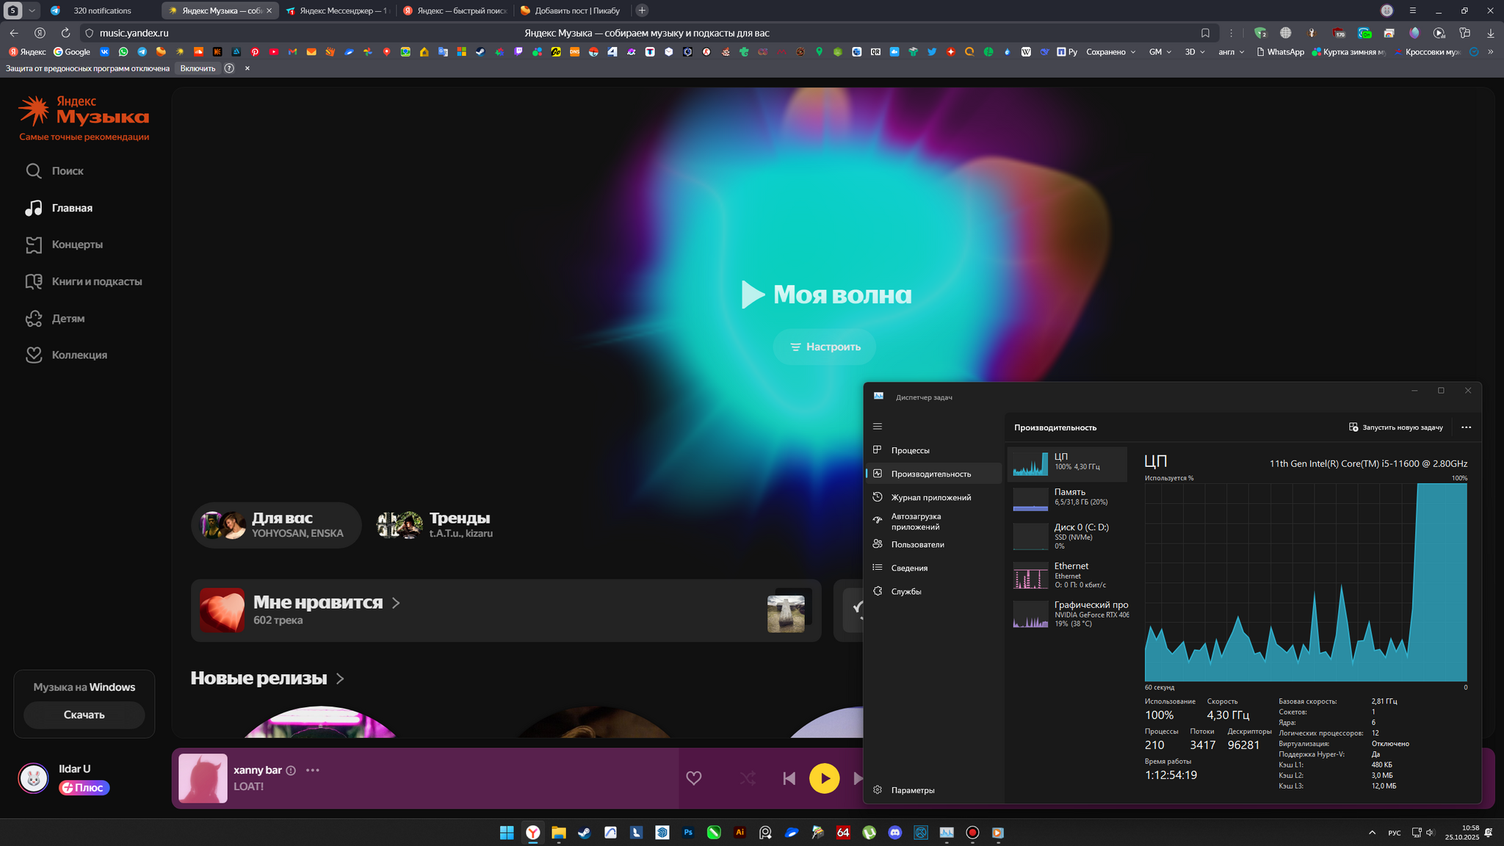
Task: Click Запустить новую задачу icon button
Action: [1353, 427]
